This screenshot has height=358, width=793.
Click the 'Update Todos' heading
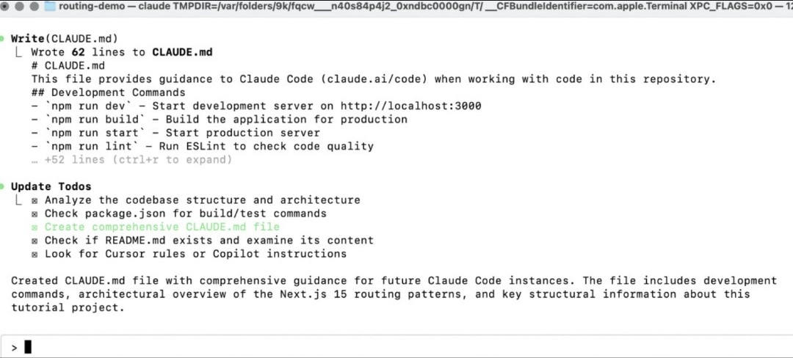(x=51, y=186)
